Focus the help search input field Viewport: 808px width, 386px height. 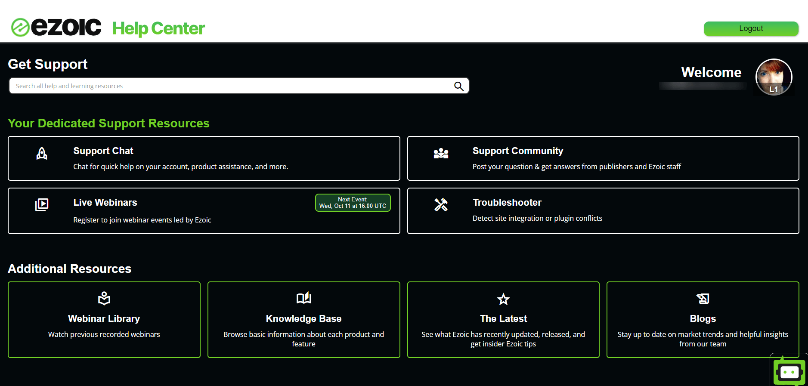pyautogui.click(x=239, y=86)
